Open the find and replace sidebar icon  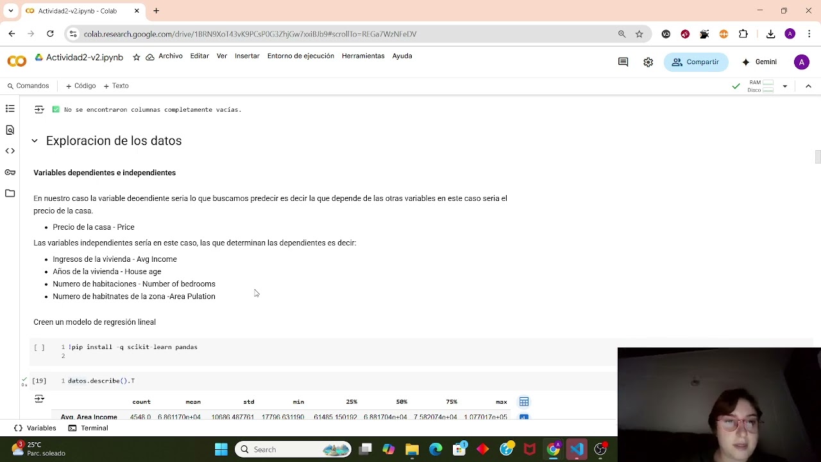click(10, 130)
